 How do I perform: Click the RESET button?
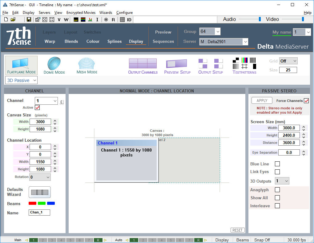238,230
